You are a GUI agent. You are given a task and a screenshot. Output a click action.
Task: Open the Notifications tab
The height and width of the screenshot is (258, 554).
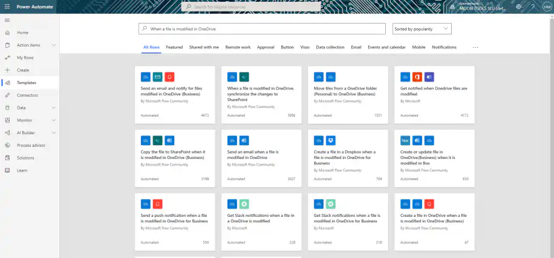[x=444, y=47]
